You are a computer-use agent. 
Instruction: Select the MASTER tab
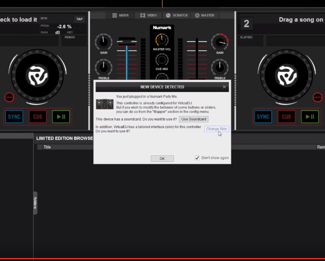[x=204, y=15]
